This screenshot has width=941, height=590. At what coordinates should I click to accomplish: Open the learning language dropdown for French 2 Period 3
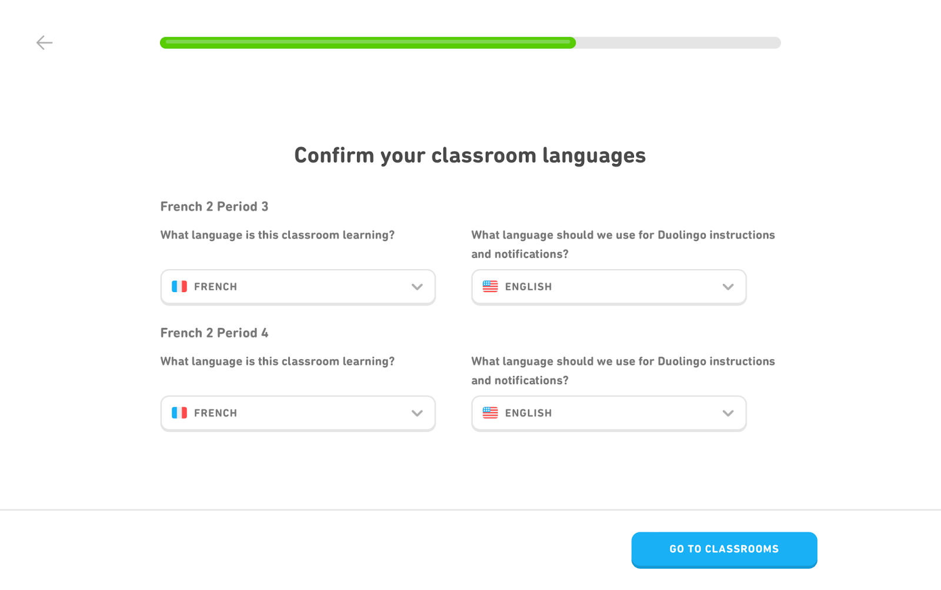pyautogui.click(x=298, y=287)
